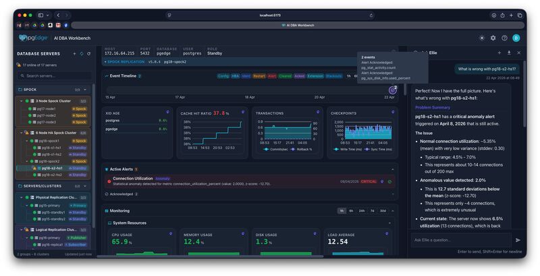Toggle the Ident event filter chip

(246, 76)
